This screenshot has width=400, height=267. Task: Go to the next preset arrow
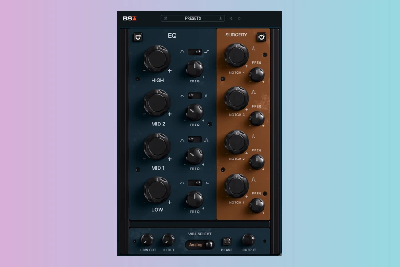(240, 19)
